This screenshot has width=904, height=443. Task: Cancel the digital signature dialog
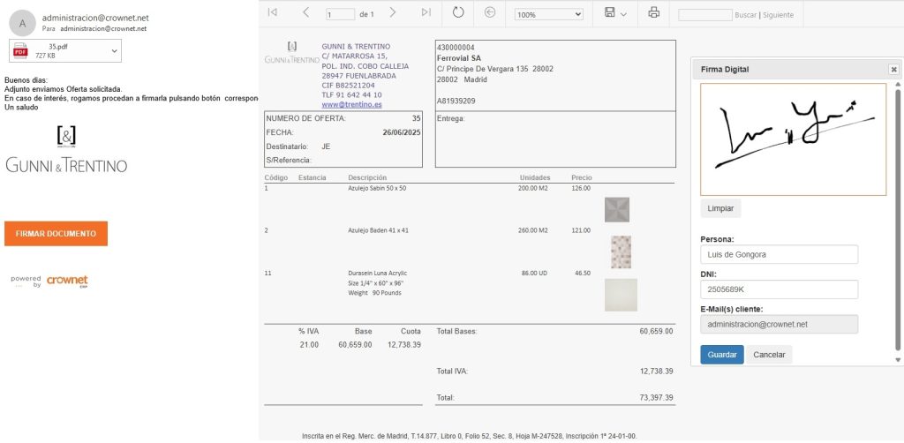tap(769, 355)
